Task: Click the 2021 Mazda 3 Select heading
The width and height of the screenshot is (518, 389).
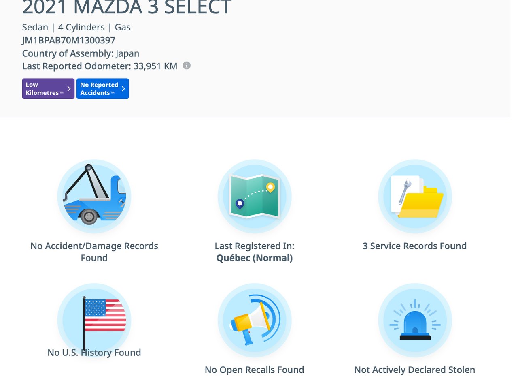Action: tap(127, 7)
